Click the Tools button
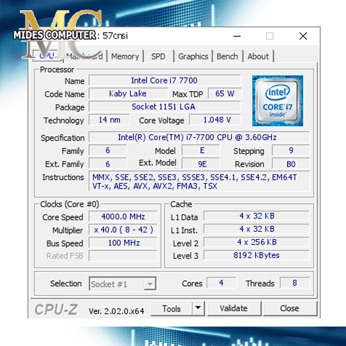This screenshot has height=346, width=346. 171,308
